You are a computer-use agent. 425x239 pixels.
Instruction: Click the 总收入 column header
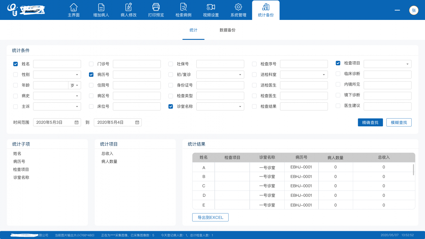pyautogui.click(x=384, y=157)
